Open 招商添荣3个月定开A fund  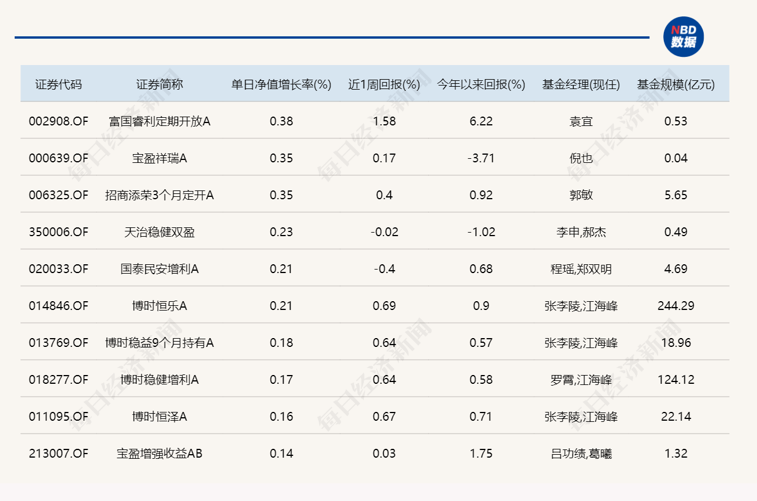tap(159, 195)
